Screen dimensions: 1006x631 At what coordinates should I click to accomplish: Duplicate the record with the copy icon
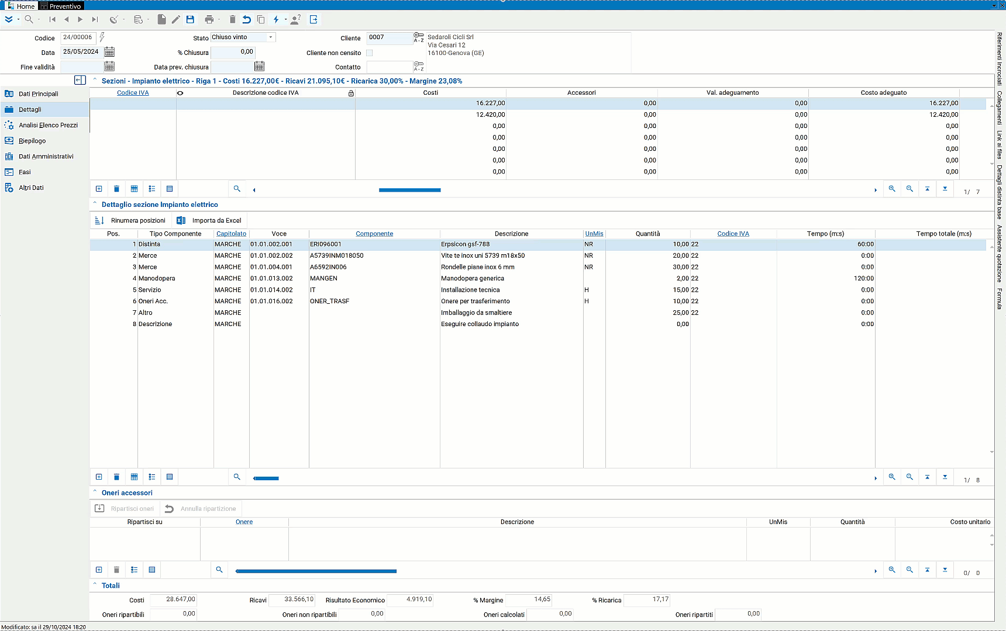tap(261, 19)
